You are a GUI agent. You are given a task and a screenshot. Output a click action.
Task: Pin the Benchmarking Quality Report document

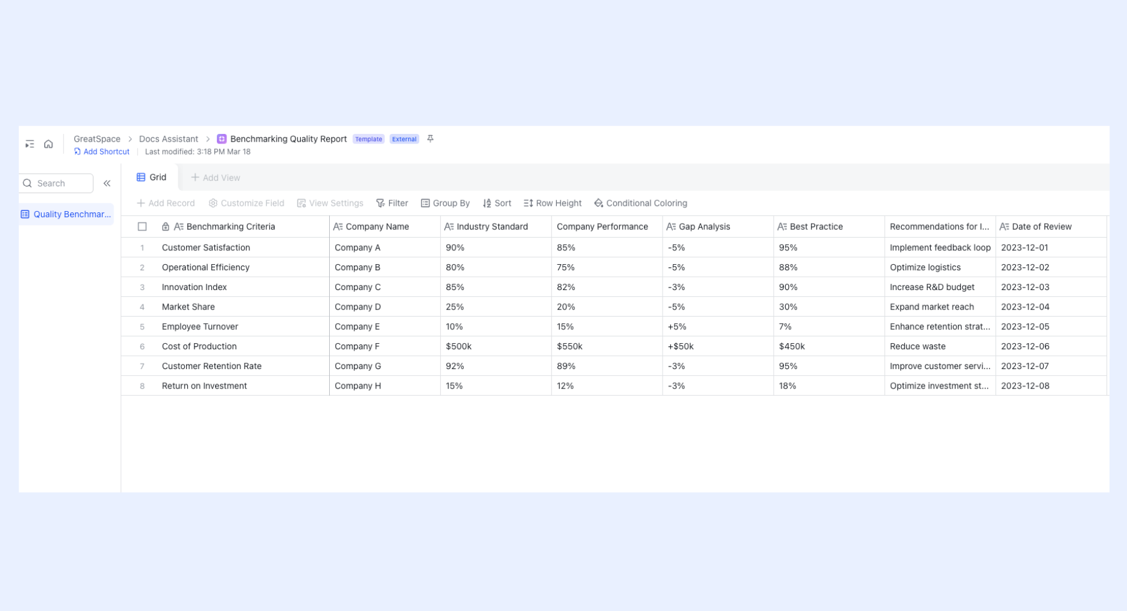pyautogui.click(x=430, y=139)
